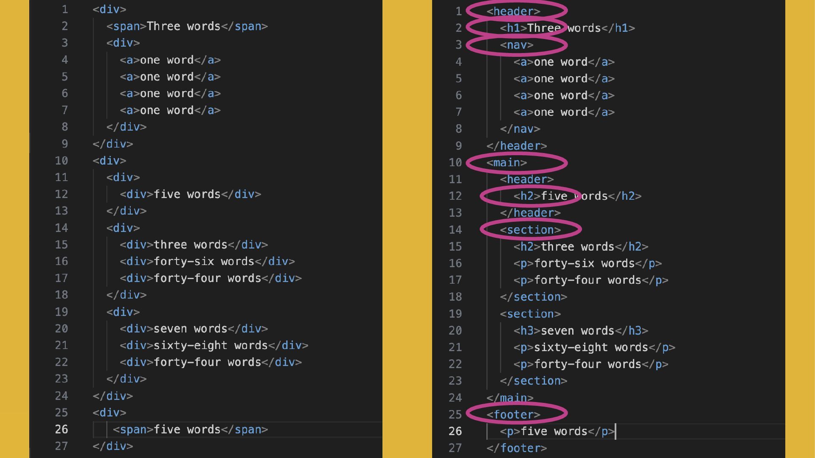Click the circled footer opening tag
This screenshot has height=458, width=815.
tap(513, 414)
